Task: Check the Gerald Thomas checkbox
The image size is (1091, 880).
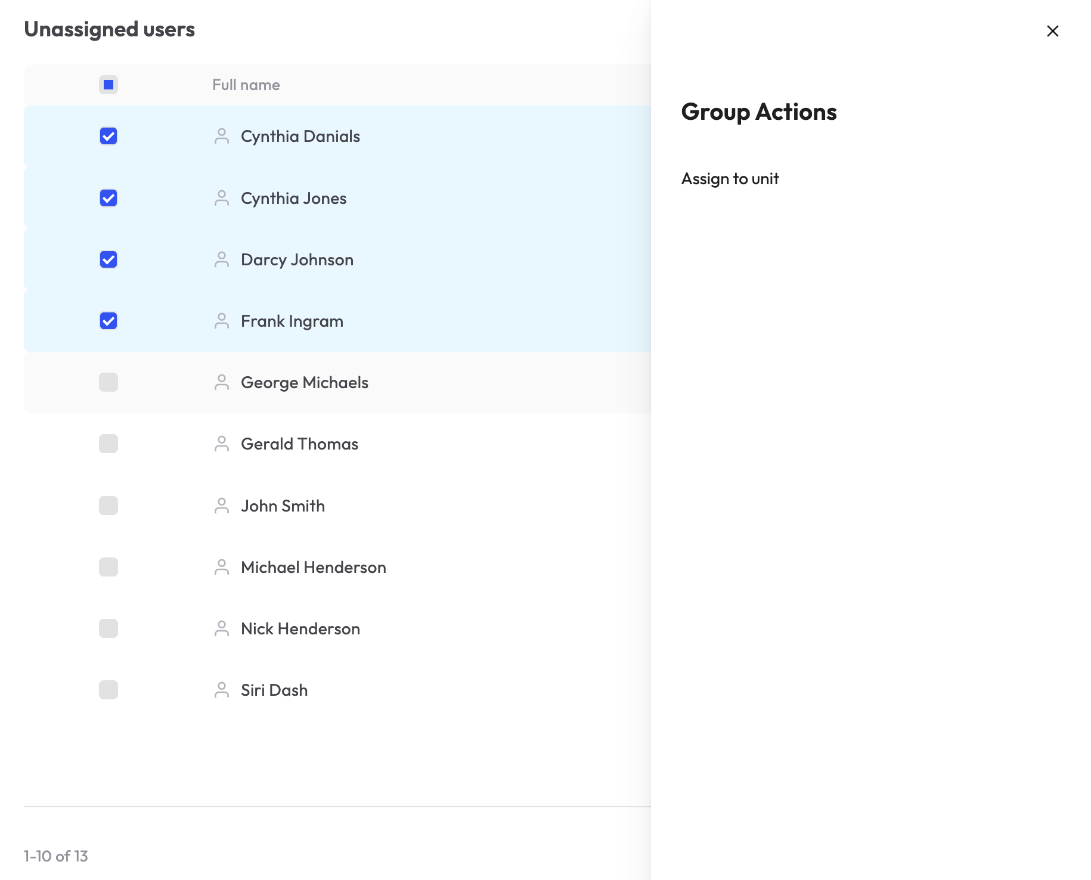Action: click(109, 444)
